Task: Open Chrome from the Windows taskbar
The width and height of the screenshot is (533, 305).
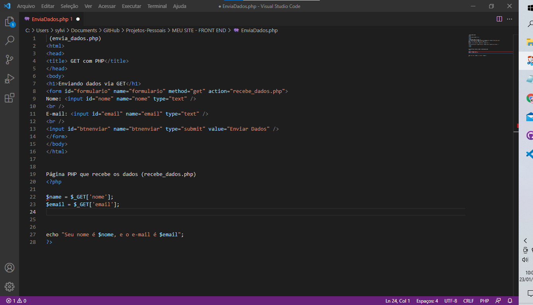Action: click(529, 98)
